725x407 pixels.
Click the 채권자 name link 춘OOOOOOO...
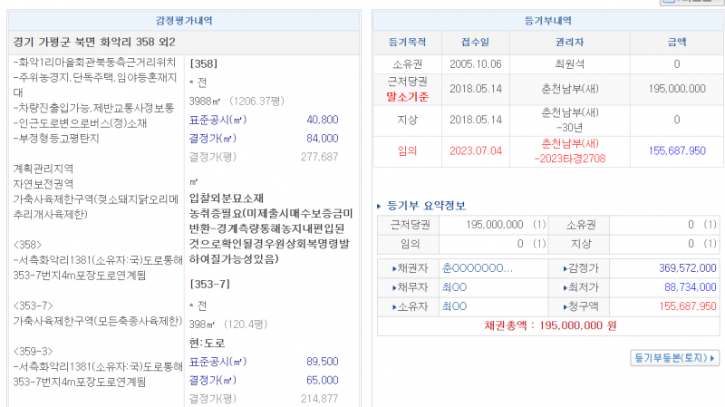tap(477, 268)
